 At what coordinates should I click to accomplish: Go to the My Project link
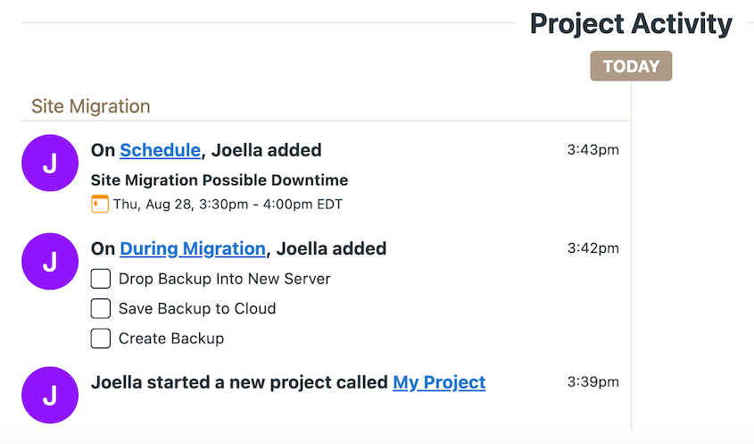pyautogui.click(x=439, y=382)
